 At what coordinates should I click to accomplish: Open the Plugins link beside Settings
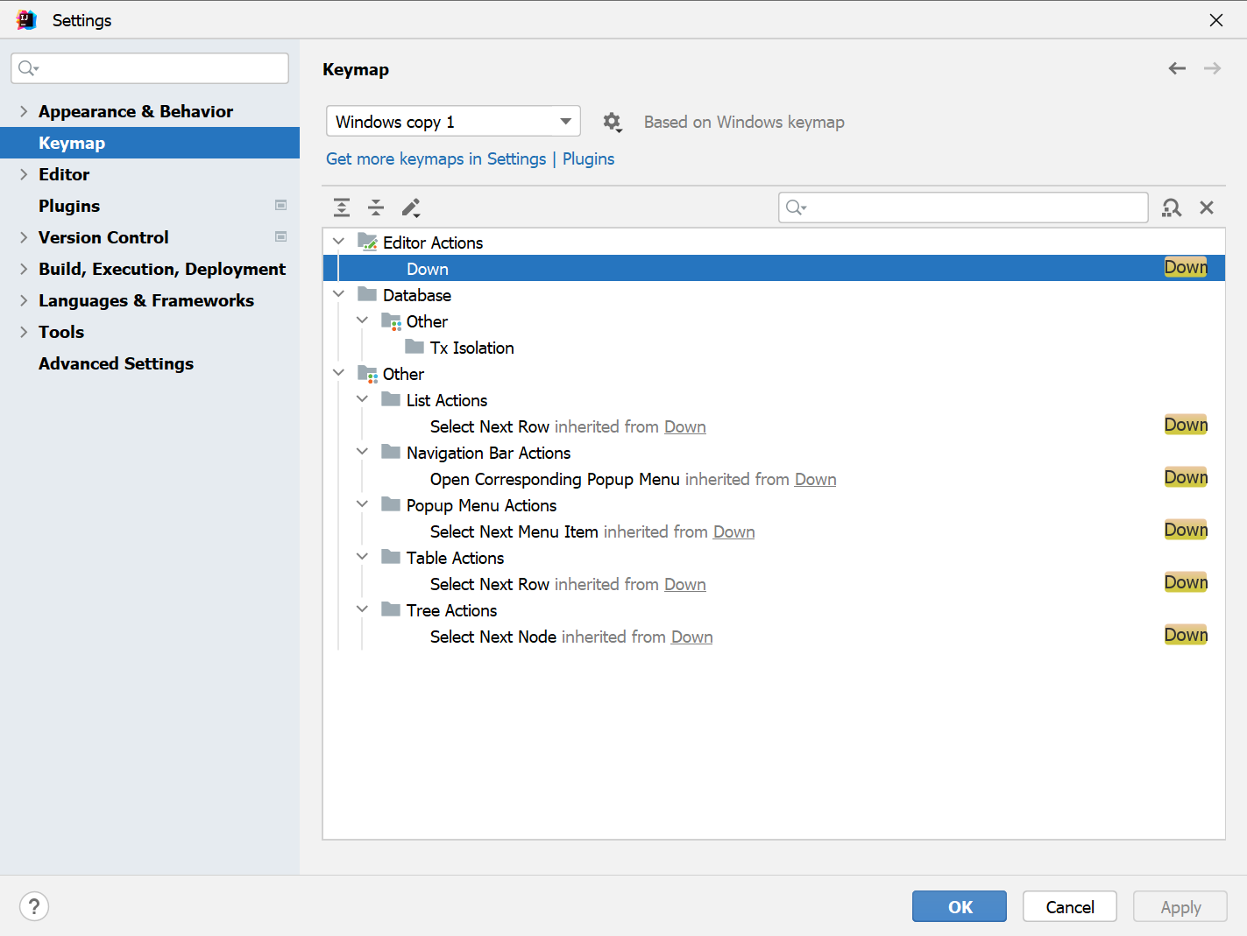[x=588, y=158]
